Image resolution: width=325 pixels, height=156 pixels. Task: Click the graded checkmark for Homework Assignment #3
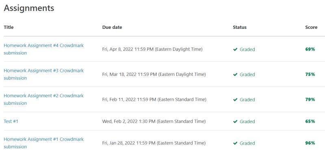(235, 75)
